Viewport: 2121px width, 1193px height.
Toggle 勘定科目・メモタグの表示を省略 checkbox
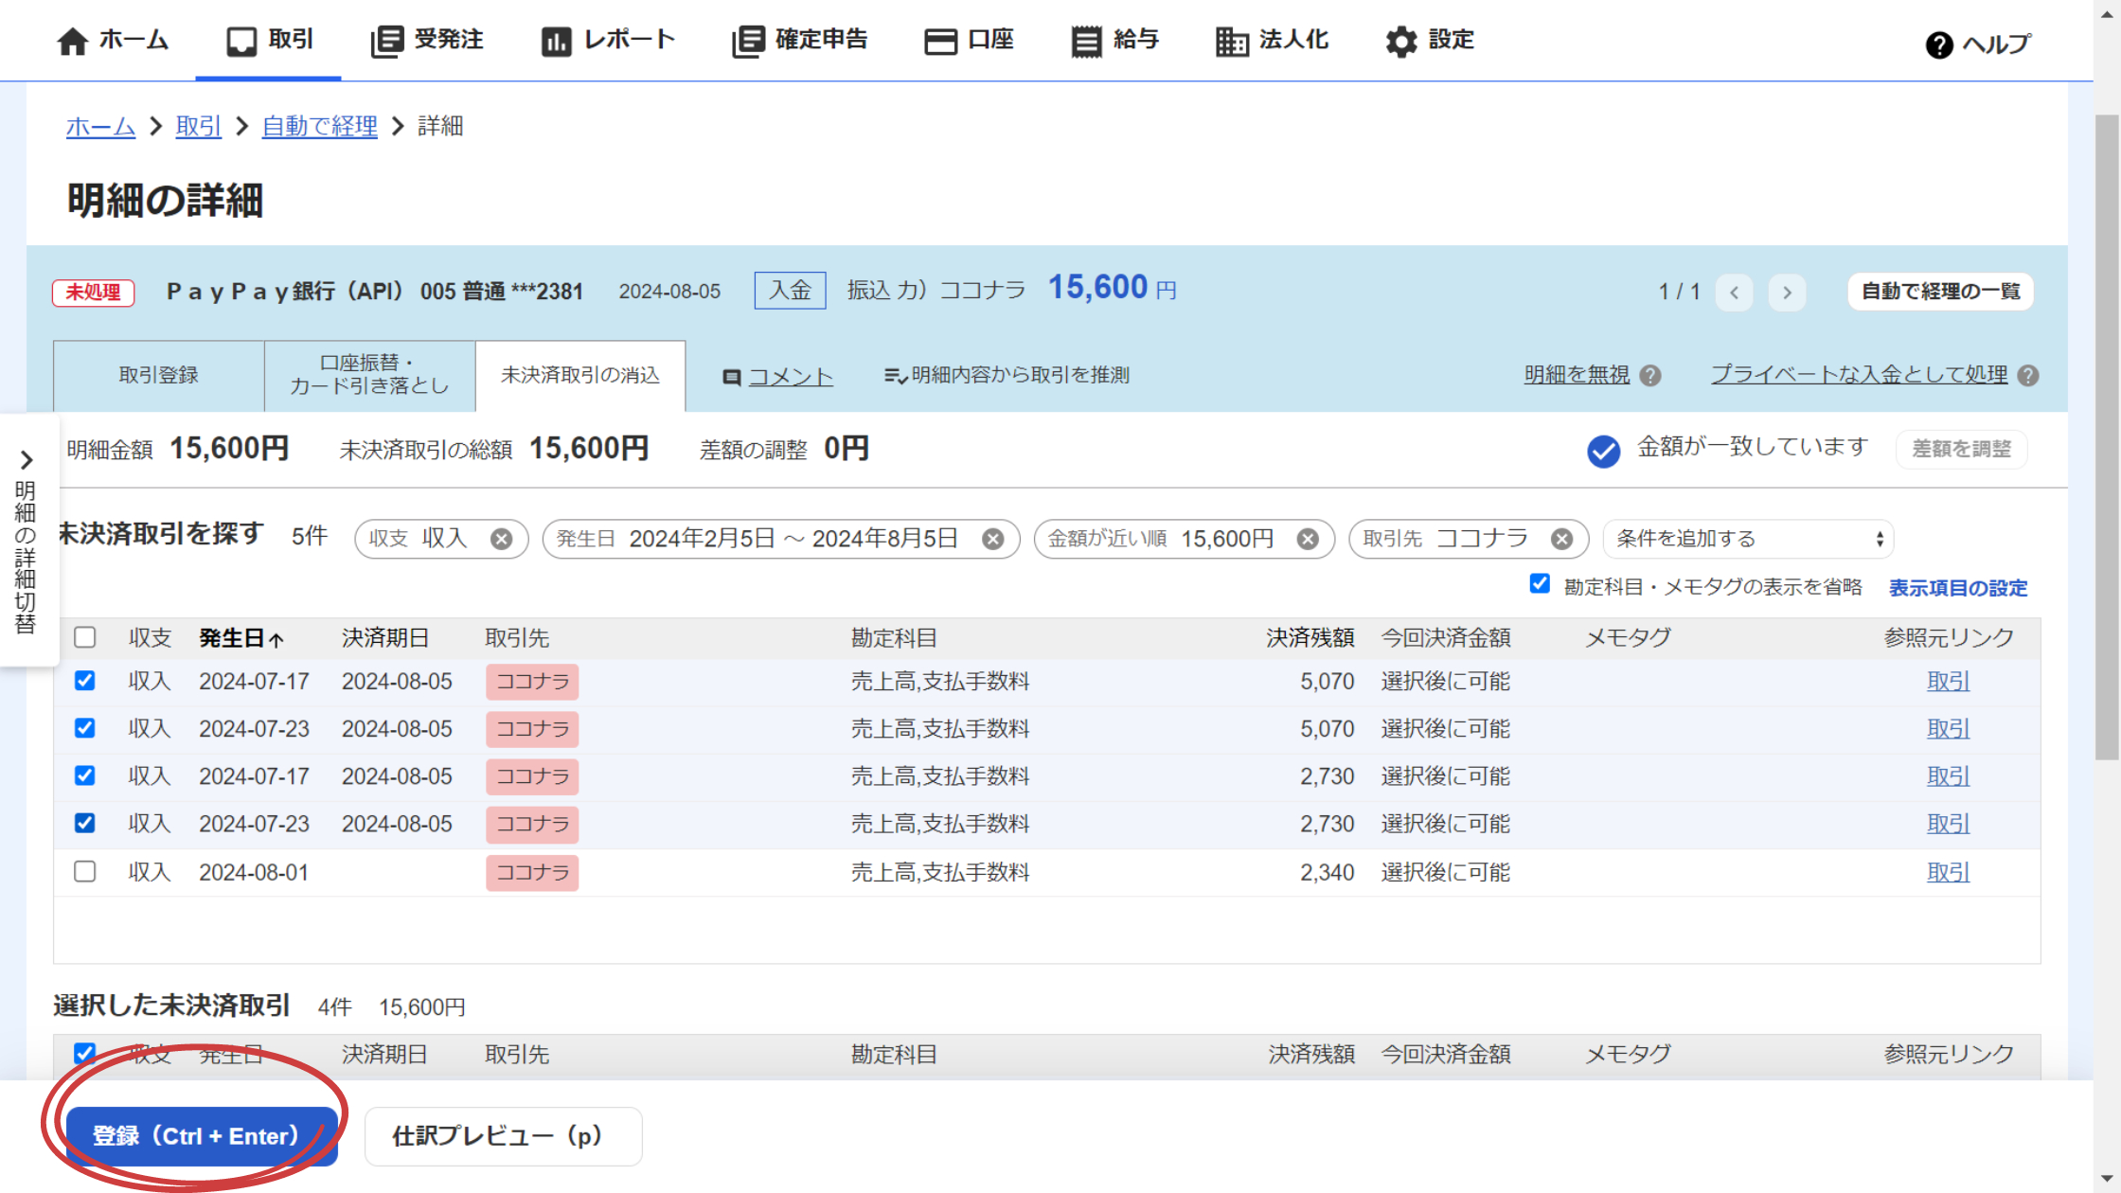coord(1540,584)
